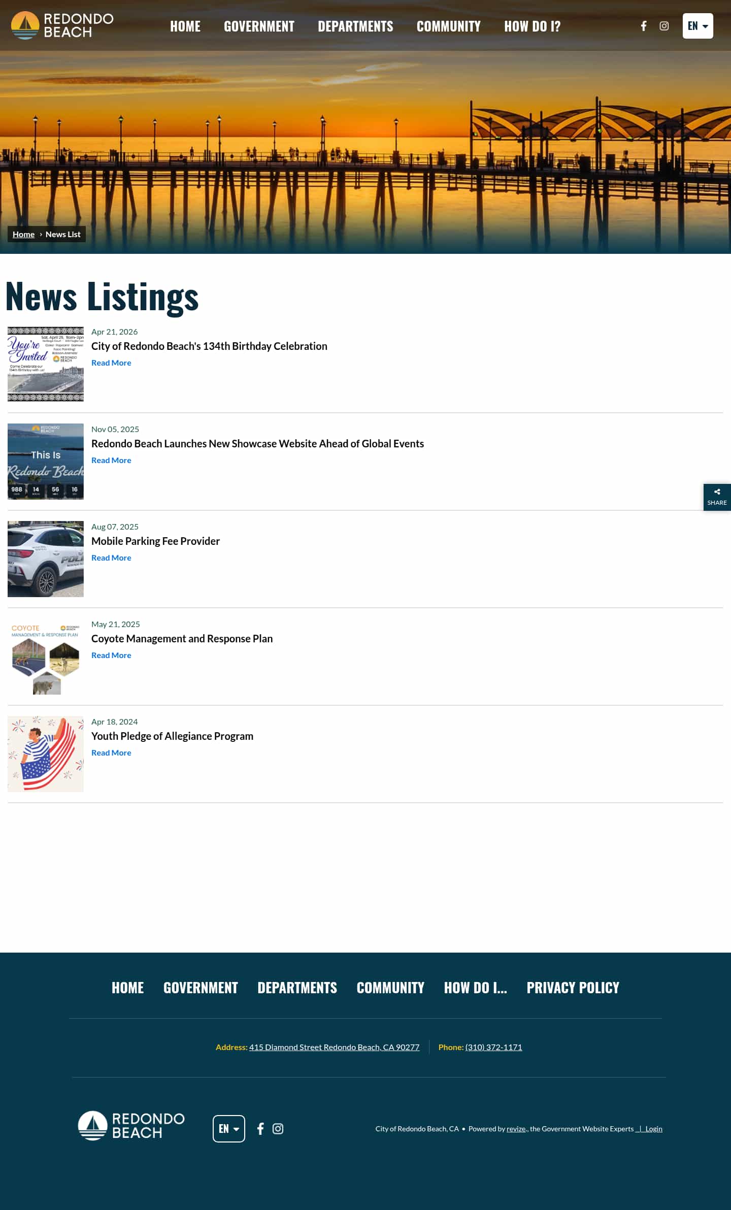Open Privacy Policy in footer menu

(x=573, y=988)
